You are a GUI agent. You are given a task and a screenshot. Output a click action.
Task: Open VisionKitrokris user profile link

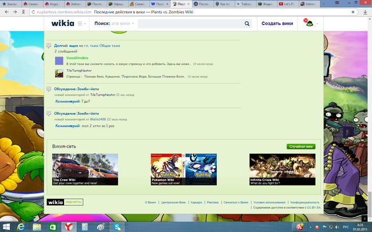pyautogui.click(x=77, y=58)
